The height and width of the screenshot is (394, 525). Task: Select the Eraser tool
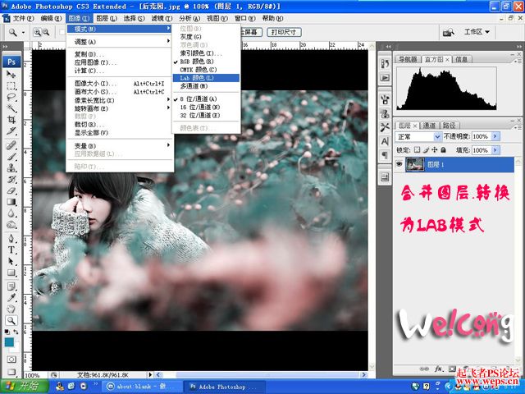11,191
